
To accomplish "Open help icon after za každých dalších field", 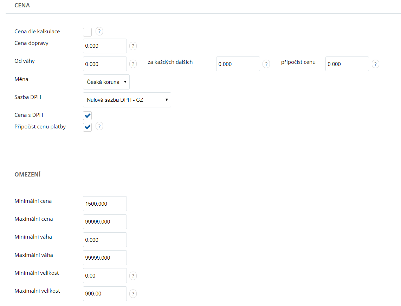I will (266, 64).
